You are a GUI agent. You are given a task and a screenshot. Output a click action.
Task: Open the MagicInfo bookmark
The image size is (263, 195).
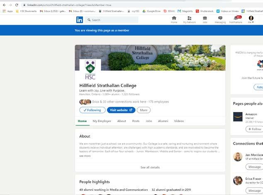pos(185,11)
